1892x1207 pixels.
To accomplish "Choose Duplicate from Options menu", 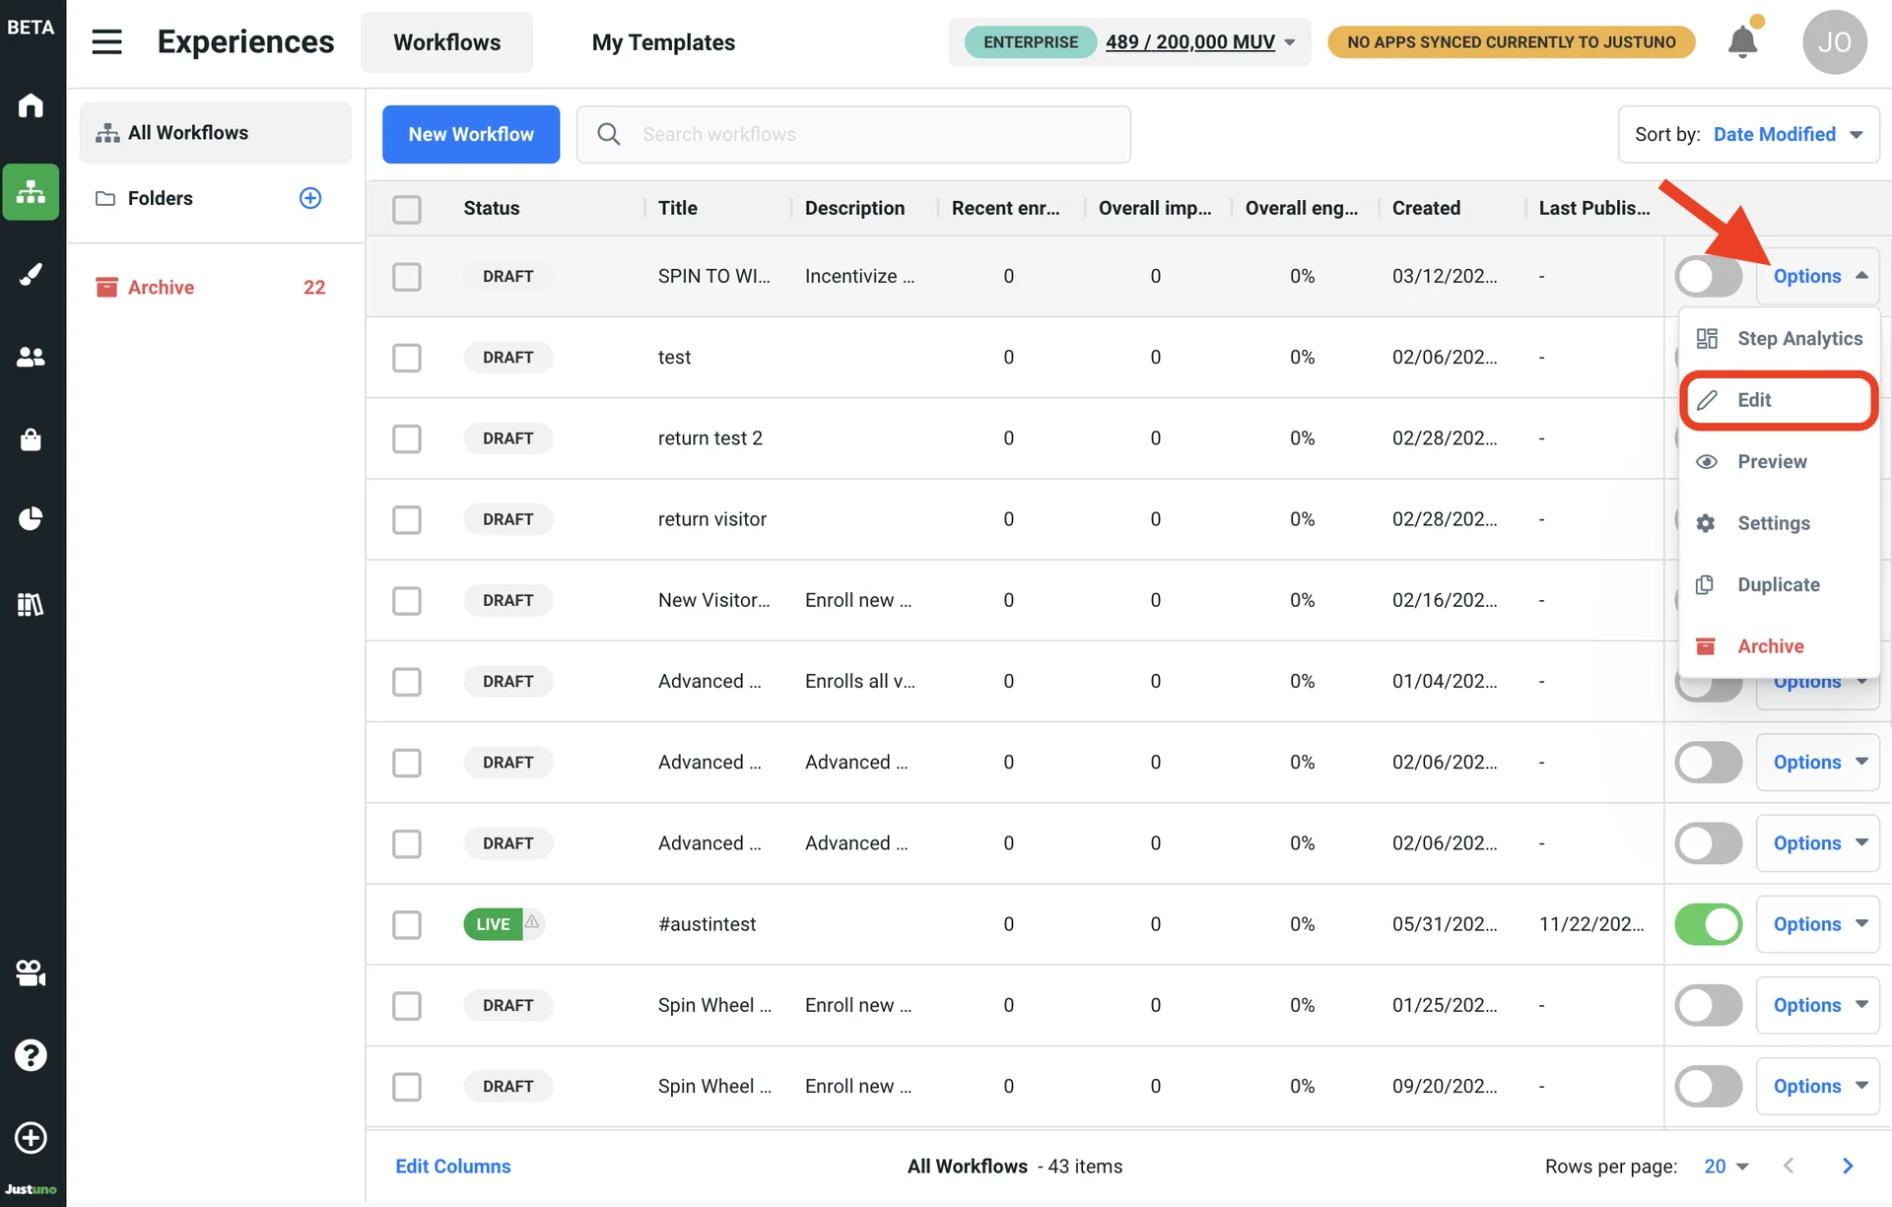I will pos(1780,584).
